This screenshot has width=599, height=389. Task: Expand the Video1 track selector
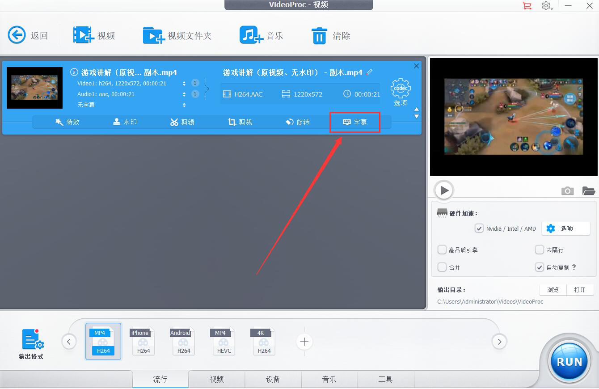tap(184, 84)
